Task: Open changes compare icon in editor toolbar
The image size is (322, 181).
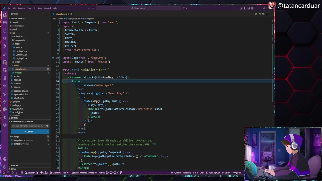Action: point(263,14)
